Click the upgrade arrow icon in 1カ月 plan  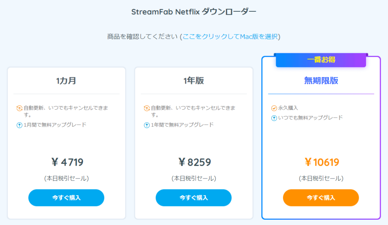(x=19, y=125)
